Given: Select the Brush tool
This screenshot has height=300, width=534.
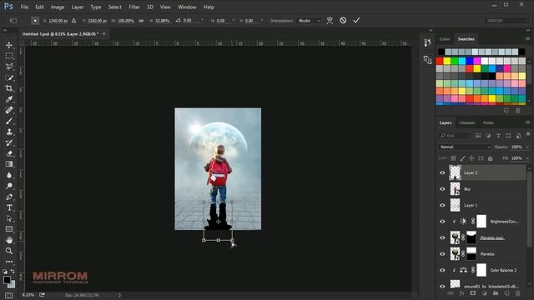Looking at the screenshot, I should pyautogui.click(x=9, y=121).
